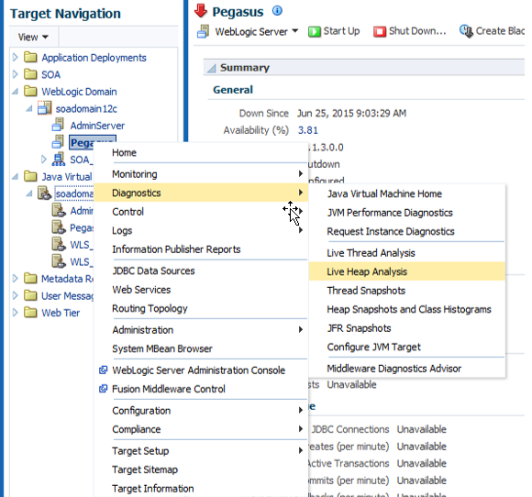Click the JVM pool icon beside soadoma
The image size is (532, 497).
(44, 193)
